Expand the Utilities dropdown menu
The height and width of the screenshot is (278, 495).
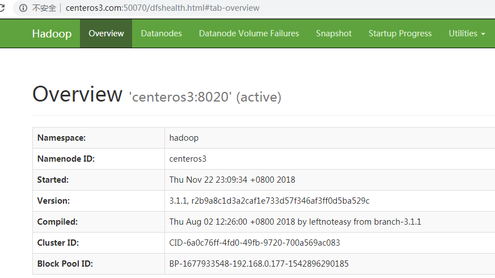[467, 33]
